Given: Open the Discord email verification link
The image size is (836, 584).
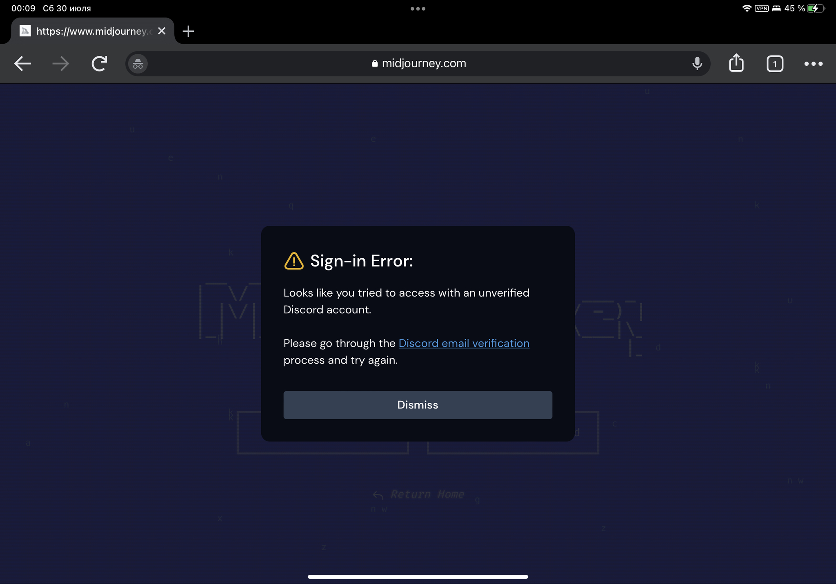Looking at the screenshot, I should pyautogui.click(x=464, y=343).
